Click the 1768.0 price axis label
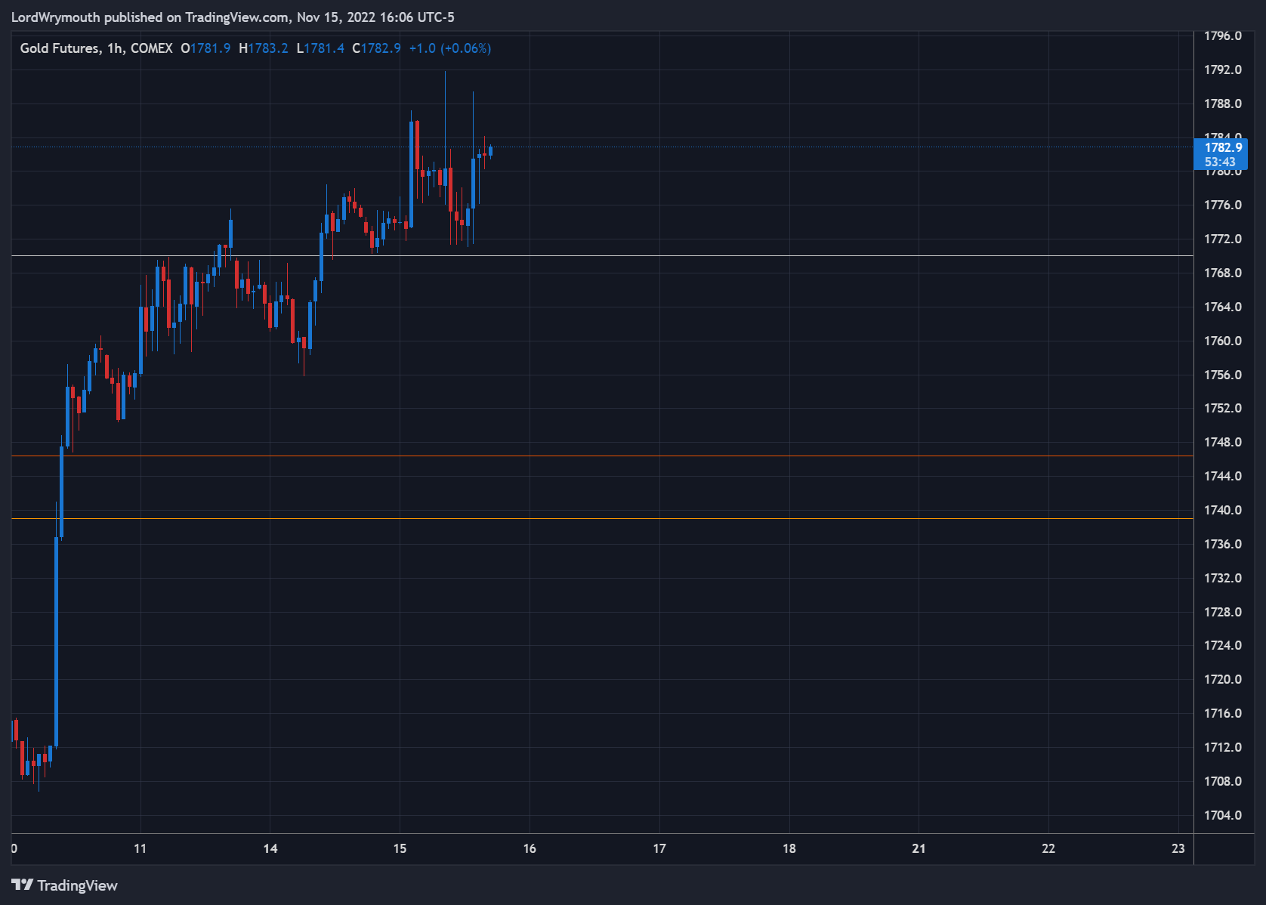Screen dimensions: 1266x905 pyautogui.click(x=1222, y=273)
